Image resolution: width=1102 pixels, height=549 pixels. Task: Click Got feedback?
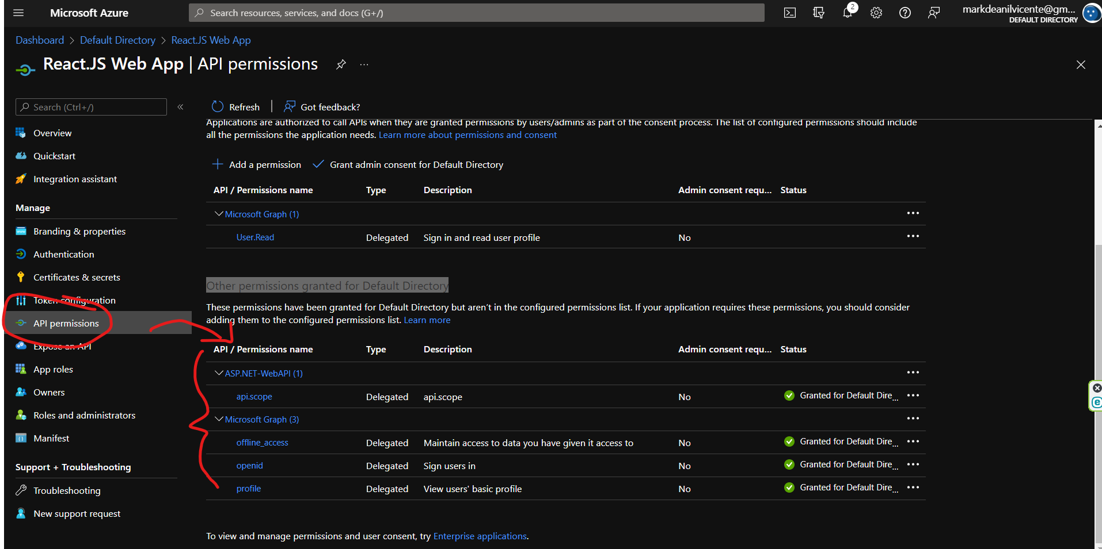pyautogui.click(x=322, y=107)
